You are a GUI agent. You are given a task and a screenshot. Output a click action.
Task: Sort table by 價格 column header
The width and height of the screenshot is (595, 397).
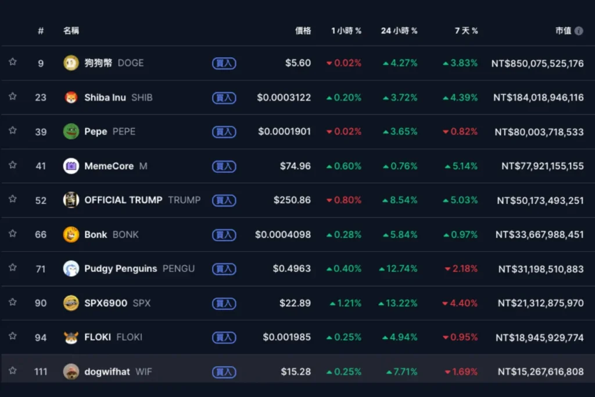[x=303, y=31]
